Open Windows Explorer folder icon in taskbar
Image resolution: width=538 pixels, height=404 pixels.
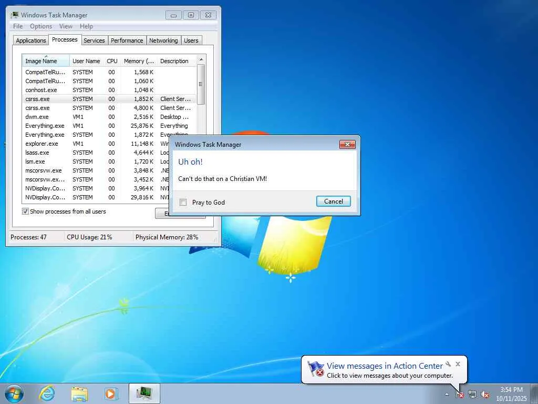[x=79, y=393]
